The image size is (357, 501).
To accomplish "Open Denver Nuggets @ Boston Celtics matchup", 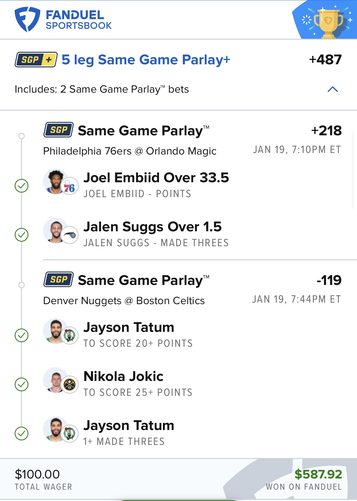I will (124, 301).
